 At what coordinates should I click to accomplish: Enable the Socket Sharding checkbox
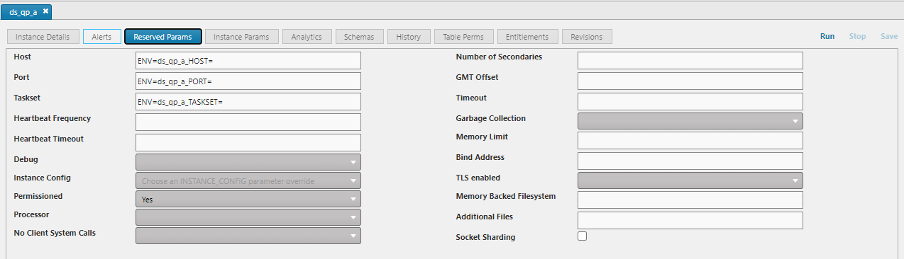pos(583,236)
